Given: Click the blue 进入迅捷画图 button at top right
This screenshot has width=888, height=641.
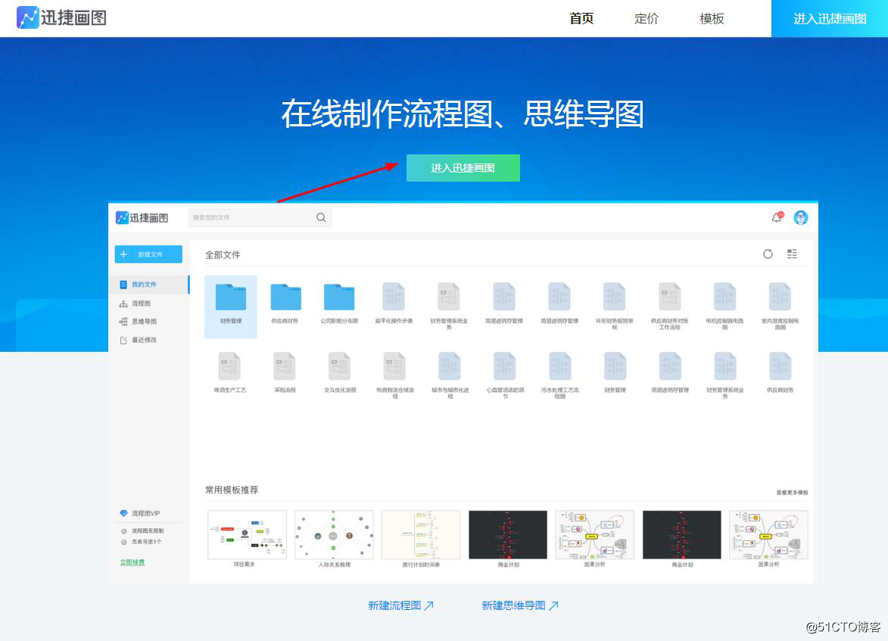Looking at the screenshot, I should (829, 19).
